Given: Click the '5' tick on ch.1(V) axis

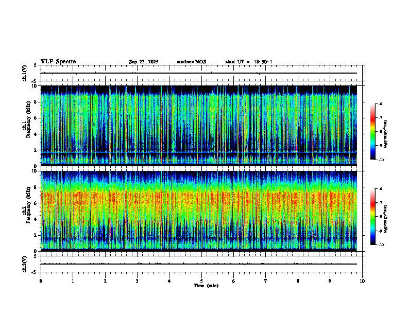Looking at the screenshot, I should [35, 65].
